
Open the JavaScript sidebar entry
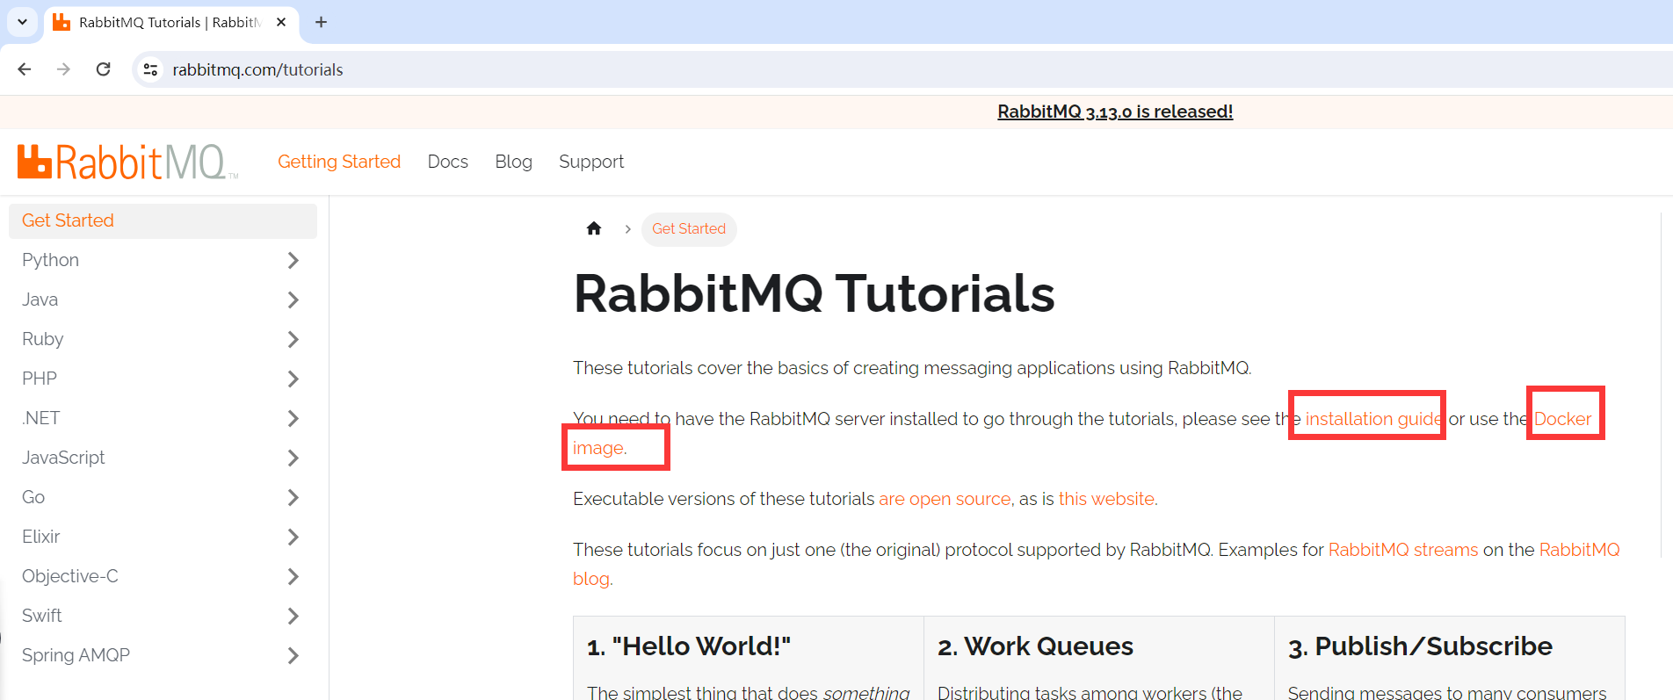pos(63,458)
